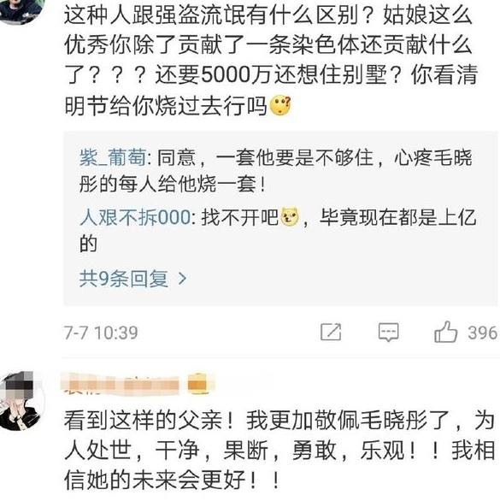Like the comment with thumbs-up icon
The width and height of the screenshot is (500, 501).
pyautogui.click(x=446, y=332)
